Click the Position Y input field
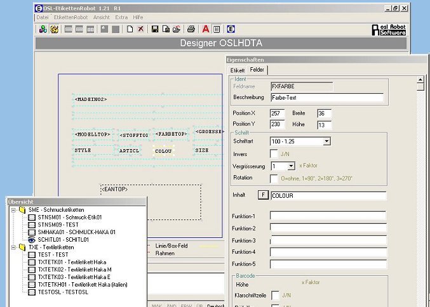The height and width of the screenshot is (307, 430). point(278,124)
